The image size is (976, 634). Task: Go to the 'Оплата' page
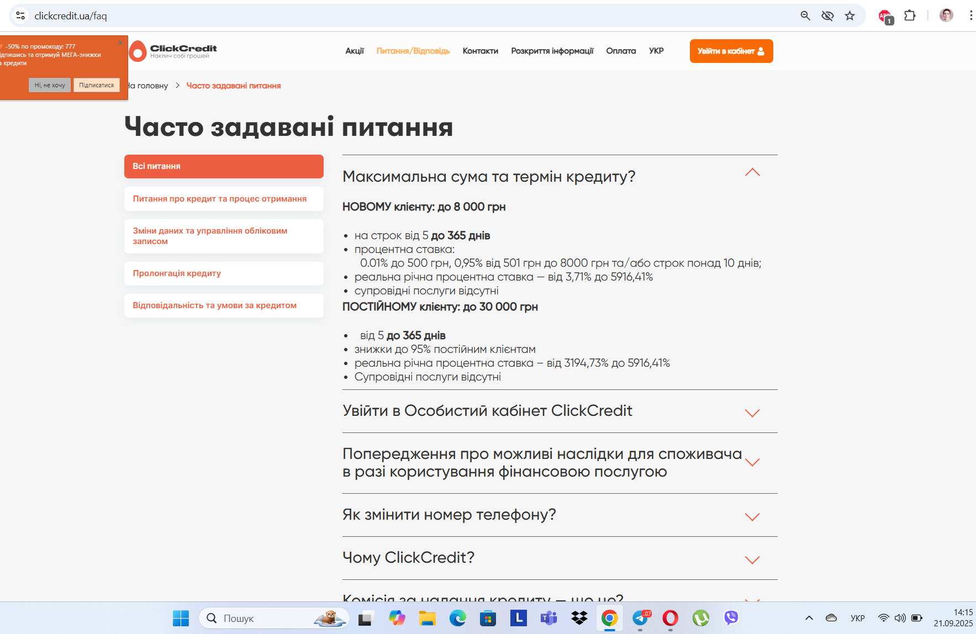[x=621, y=51]
